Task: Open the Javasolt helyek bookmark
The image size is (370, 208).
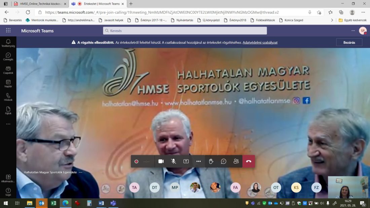Action: pyautogui.click(x=111, y=20)
